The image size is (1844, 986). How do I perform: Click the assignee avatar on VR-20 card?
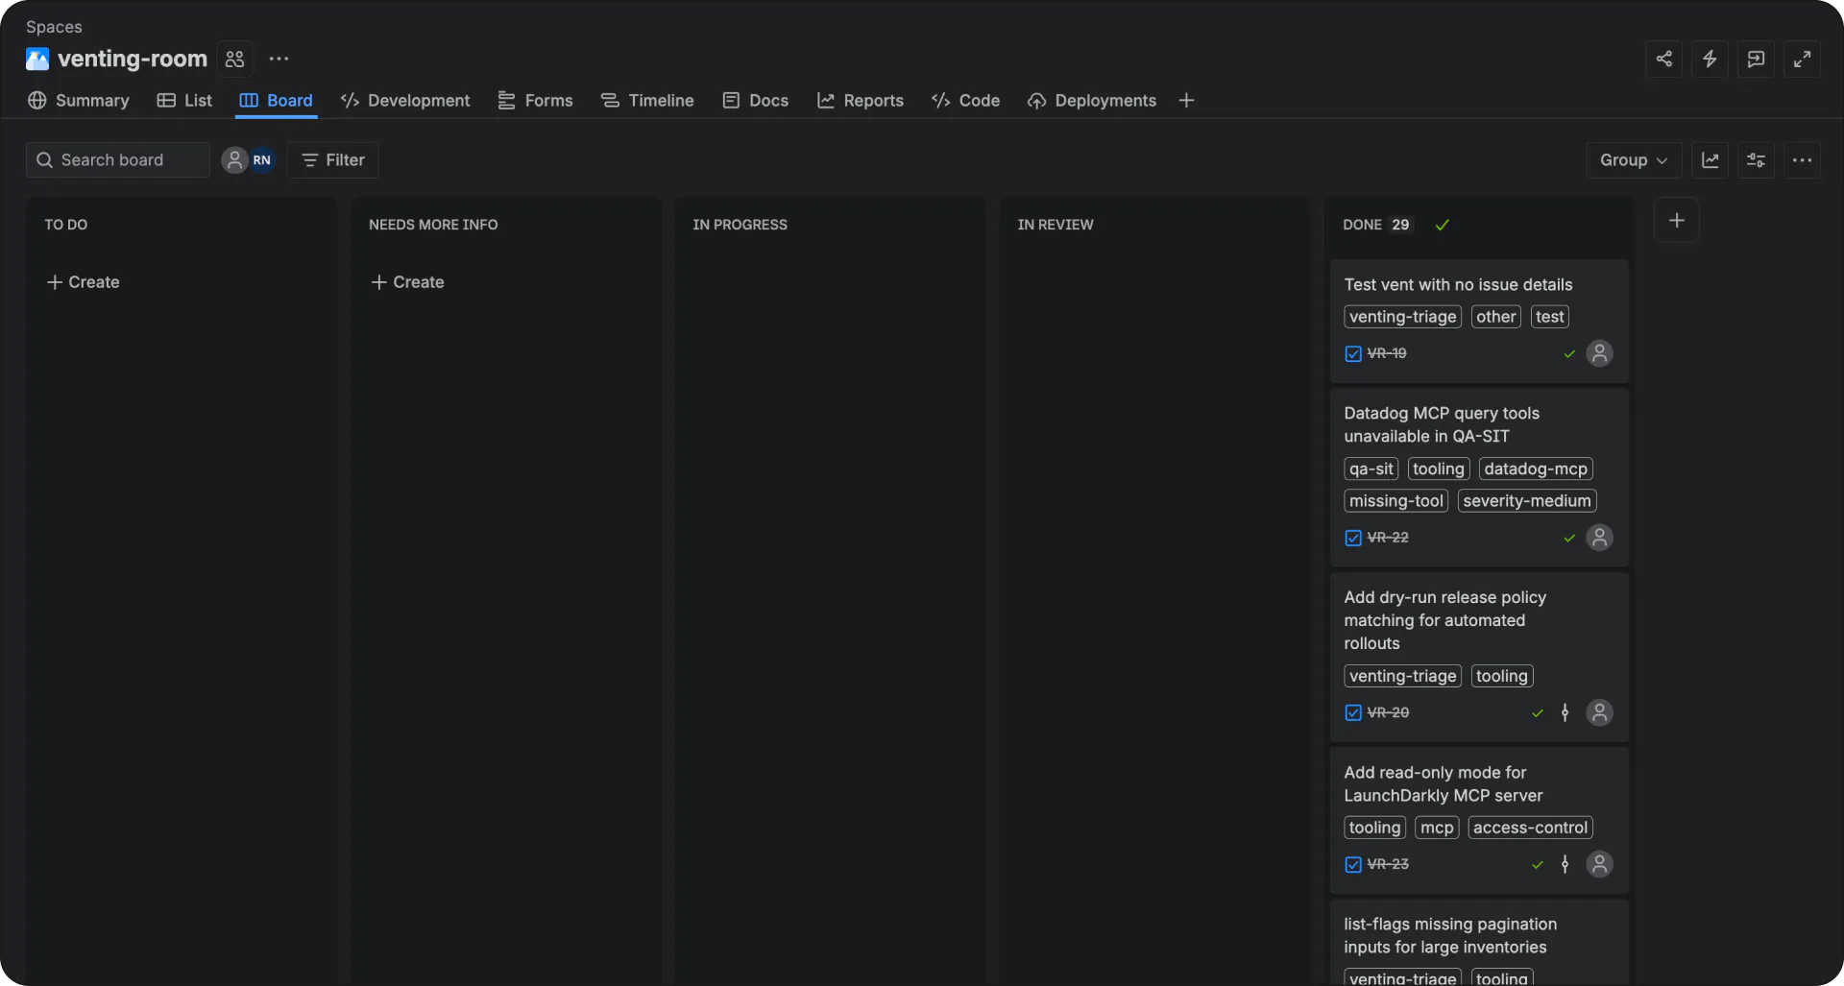(x=1599, y=712)
